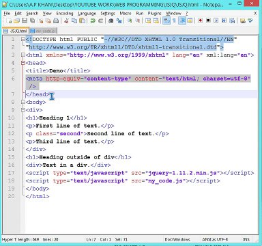The image size is (262, 246).
Task: Toggle synchronized vertical scrolling icon
Action: pos(148,21)
